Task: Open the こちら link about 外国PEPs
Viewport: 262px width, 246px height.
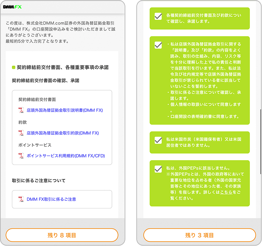Action: pyautogui.click(x=226, y=192)
